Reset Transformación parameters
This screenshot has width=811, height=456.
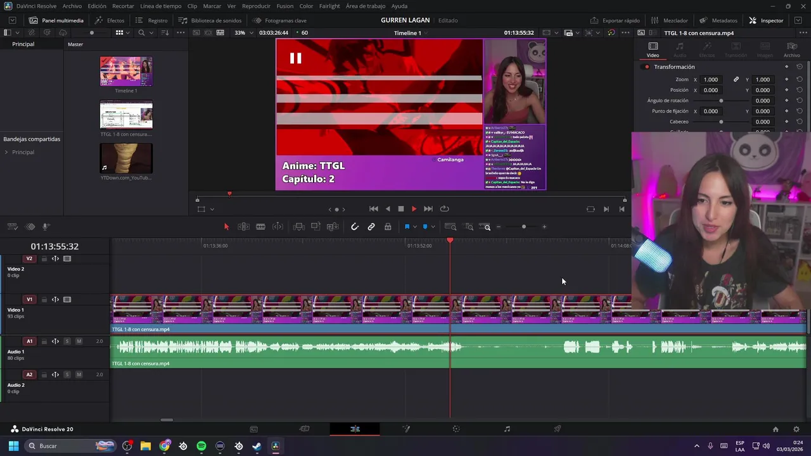(800, 66)
